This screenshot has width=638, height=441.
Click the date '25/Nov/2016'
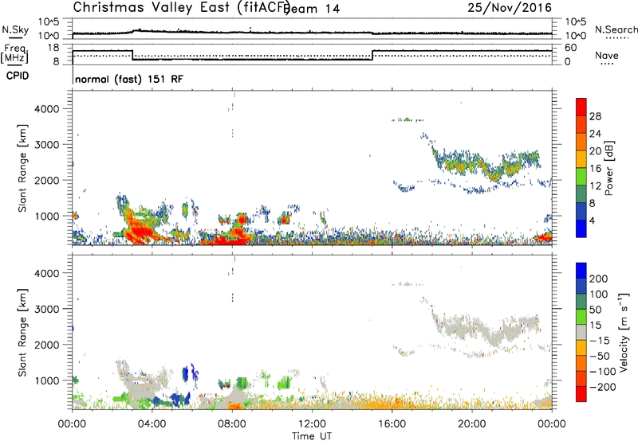510,7
